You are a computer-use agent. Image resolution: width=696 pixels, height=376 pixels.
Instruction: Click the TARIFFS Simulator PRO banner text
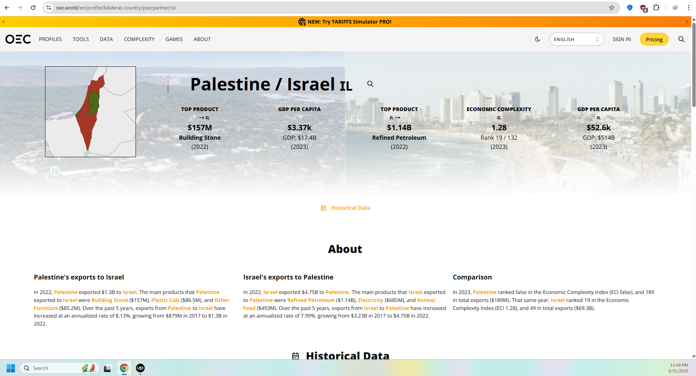349,22
